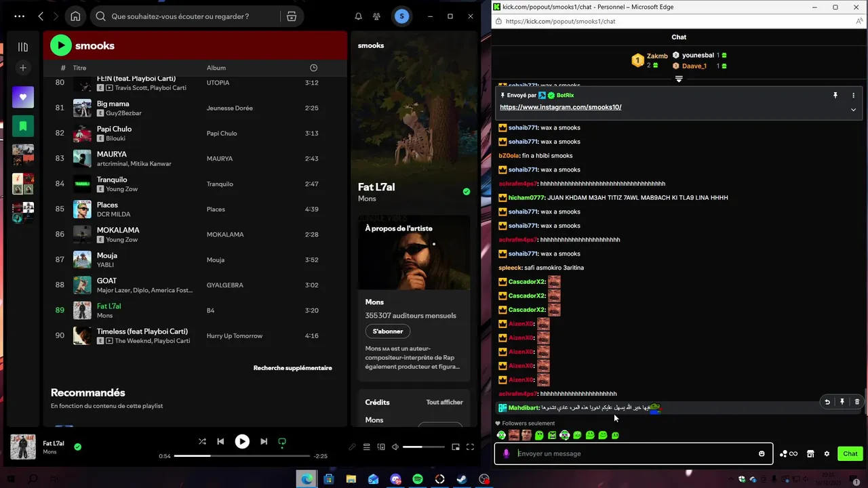Send message with green Chat button
This screenshot has height=488, width=868.
pos(850,453)
